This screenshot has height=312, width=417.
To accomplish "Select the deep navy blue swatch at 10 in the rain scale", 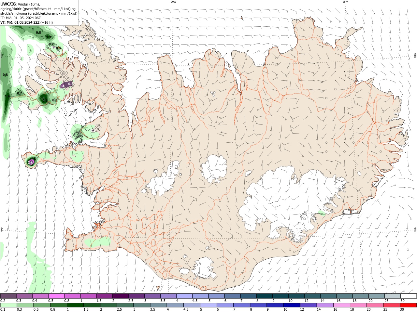I will 291,305.
